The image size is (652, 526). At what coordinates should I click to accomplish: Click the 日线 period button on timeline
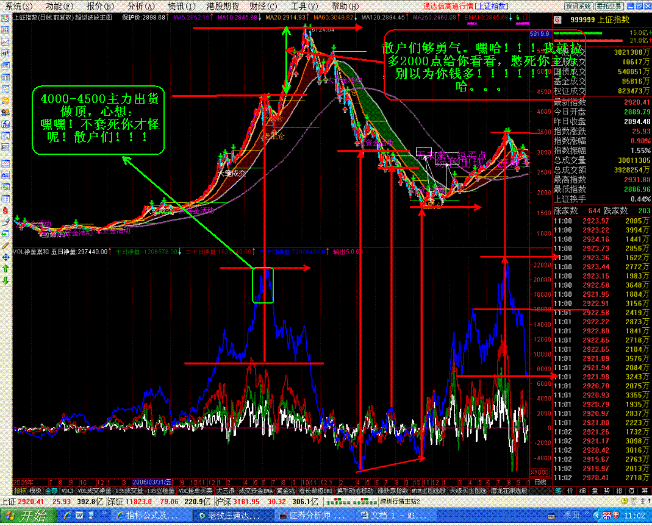(x=540, y=482)
